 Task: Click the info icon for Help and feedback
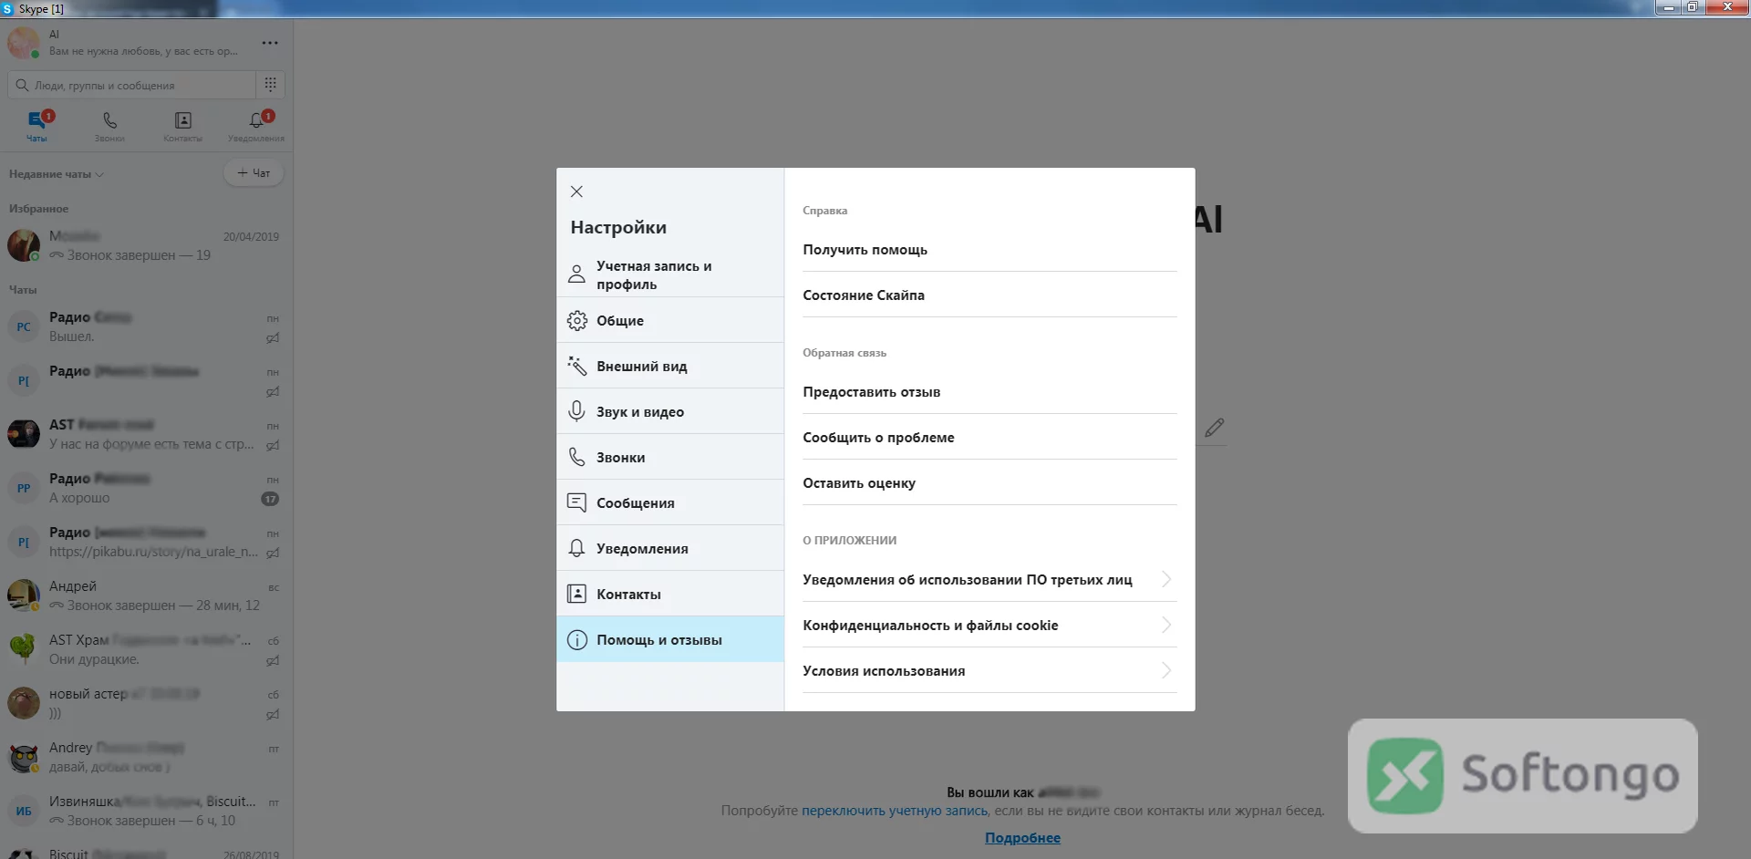pyautogui.click(x=576, y=639)
